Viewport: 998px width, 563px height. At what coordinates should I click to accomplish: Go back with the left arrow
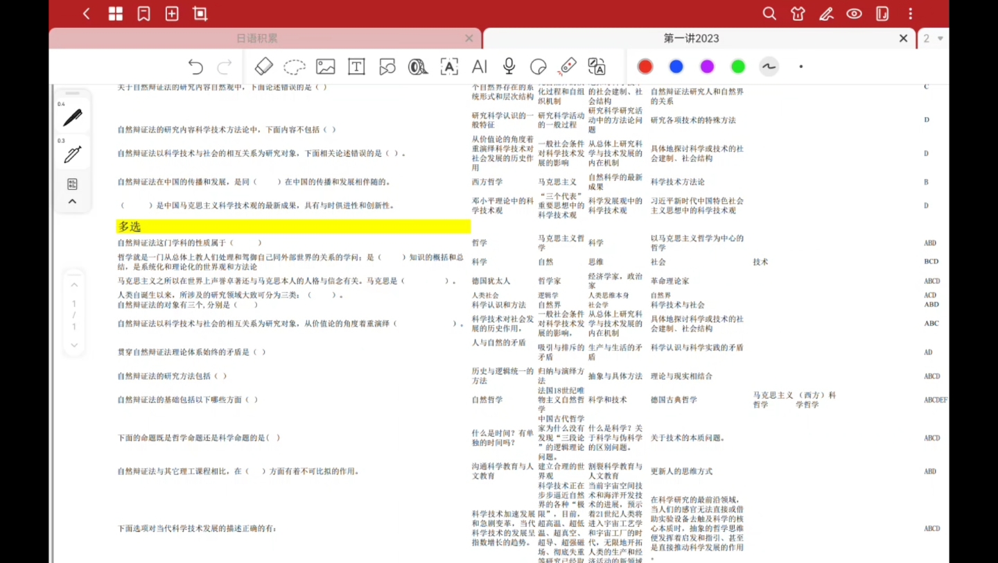(87, 14)
